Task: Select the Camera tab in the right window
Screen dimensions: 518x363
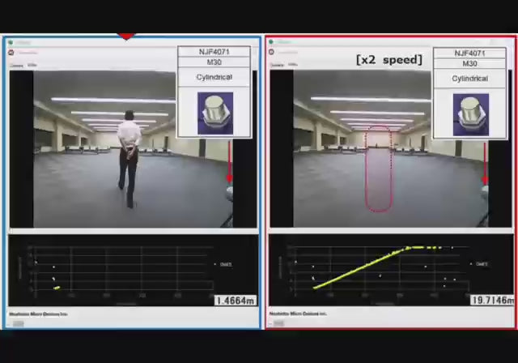Action: coord(277,65)
